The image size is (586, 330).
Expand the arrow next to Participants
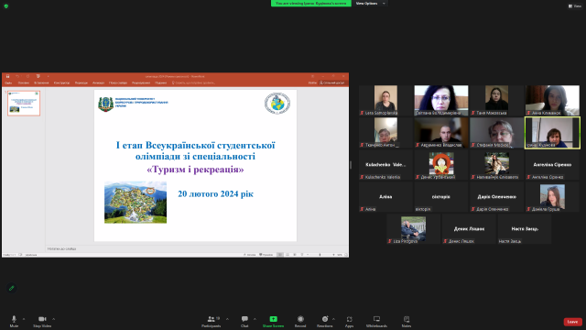tap(227, 319)
